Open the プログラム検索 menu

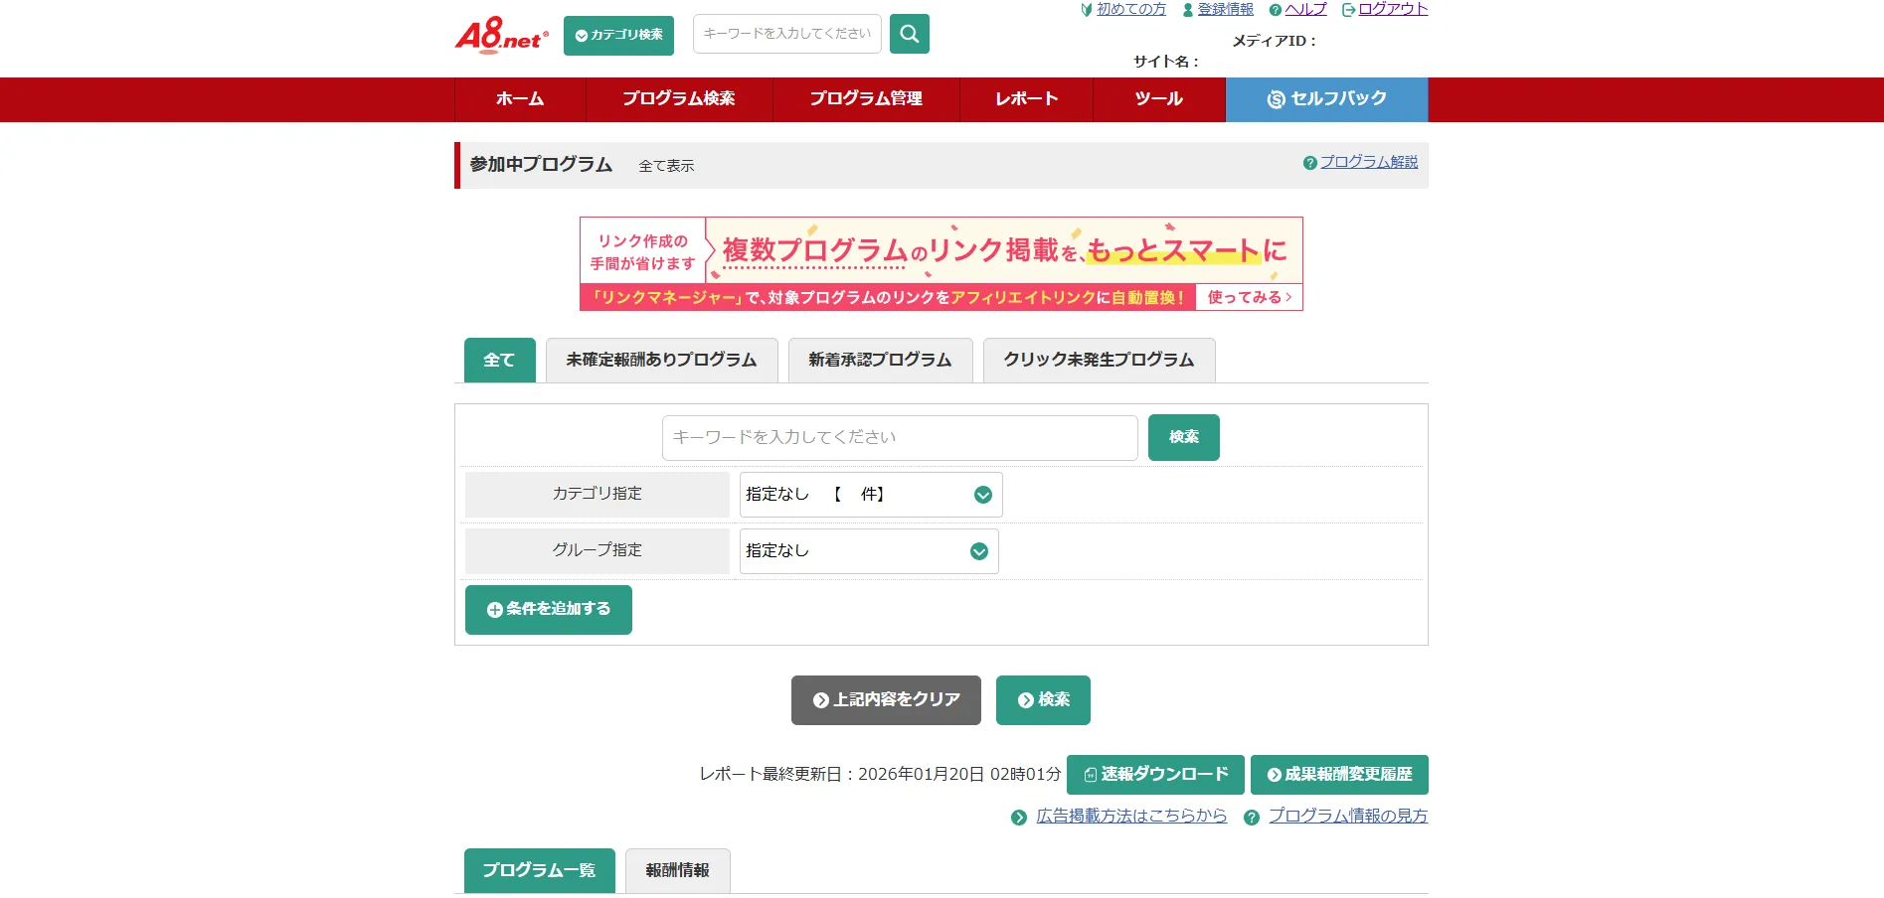coord(679,99)
